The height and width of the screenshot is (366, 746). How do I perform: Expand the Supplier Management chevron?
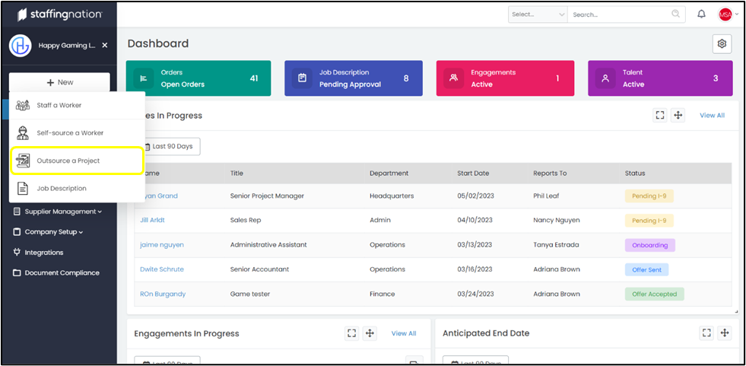[100, 212]
